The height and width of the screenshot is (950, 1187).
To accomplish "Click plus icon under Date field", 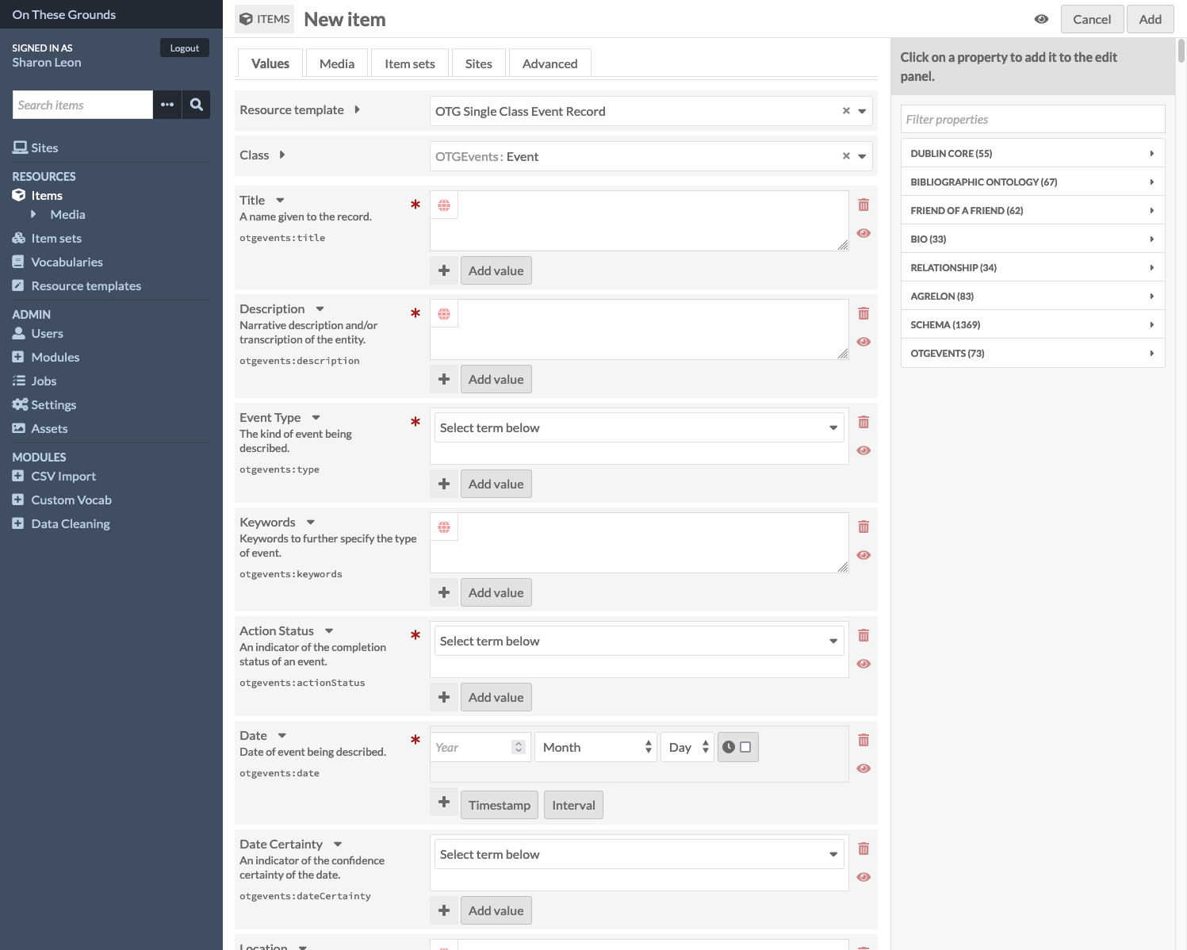I will pos(444,802).
